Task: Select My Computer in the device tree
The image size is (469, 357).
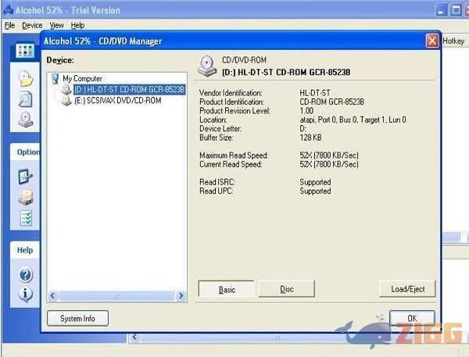Action: 81,79
